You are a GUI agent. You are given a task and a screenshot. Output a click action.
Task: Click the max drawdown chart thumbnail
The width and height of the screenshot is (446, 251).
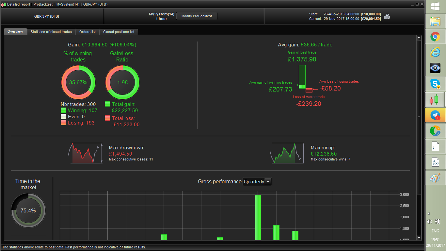tap(86, 153)
